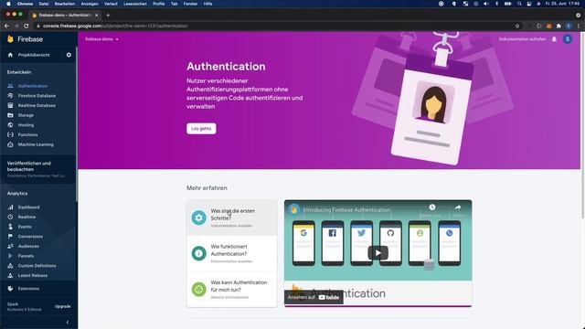
Task: Open Latest Release in Analytics
Action: [33, 275]
